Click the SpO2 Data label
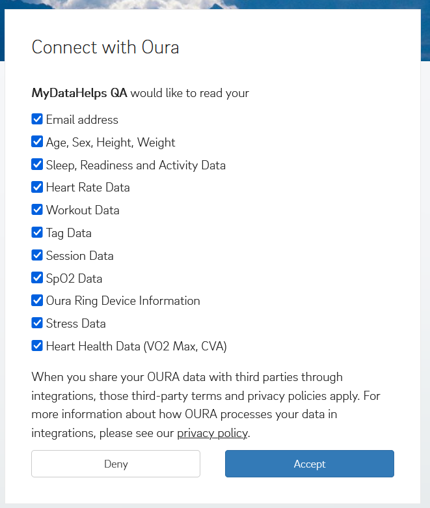Viewport: 430px width, 508px height. [x=74, y=279]
